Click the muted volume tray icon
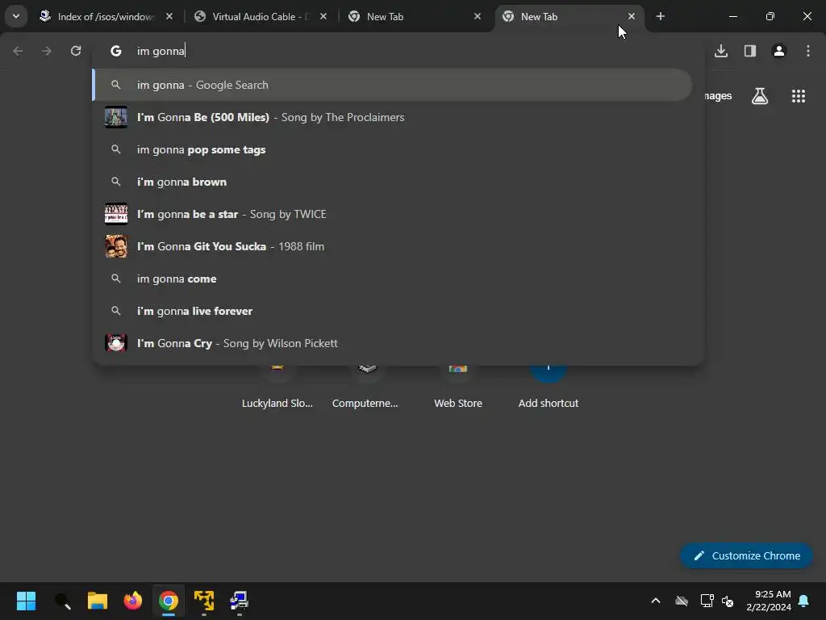This screenshot has height=620, width=826. [x=728, y=601]
